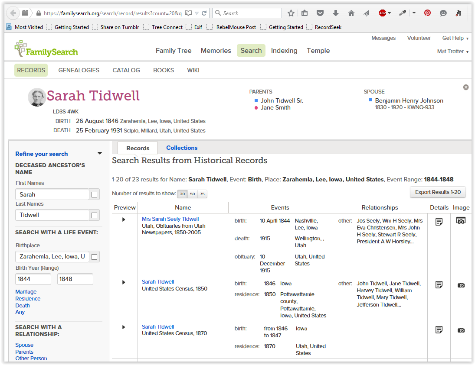Close the Sarah Tidwell person header

pos(466,87)
